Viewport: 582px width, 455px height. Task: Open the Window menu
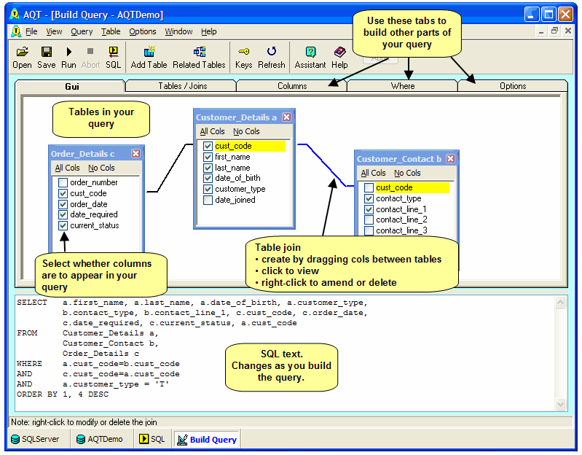point(178,31)
